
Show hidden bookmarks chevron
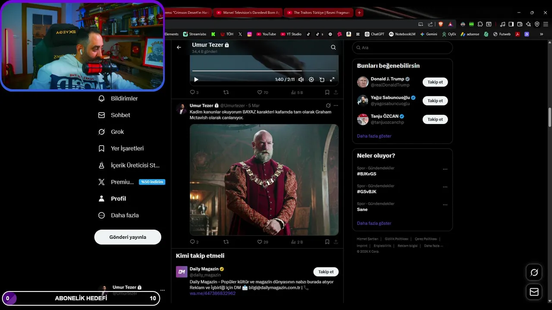click(542, 34)
